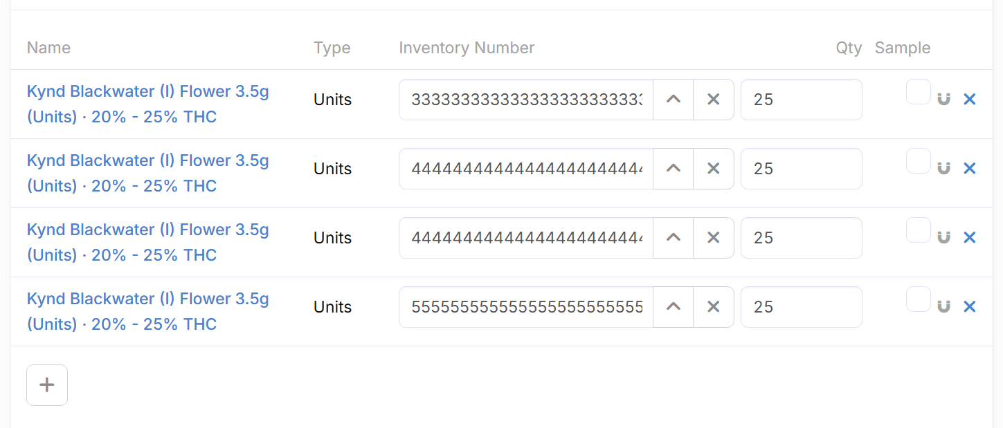Remove the row with inventory number 3333

click(x=970, y=100)
